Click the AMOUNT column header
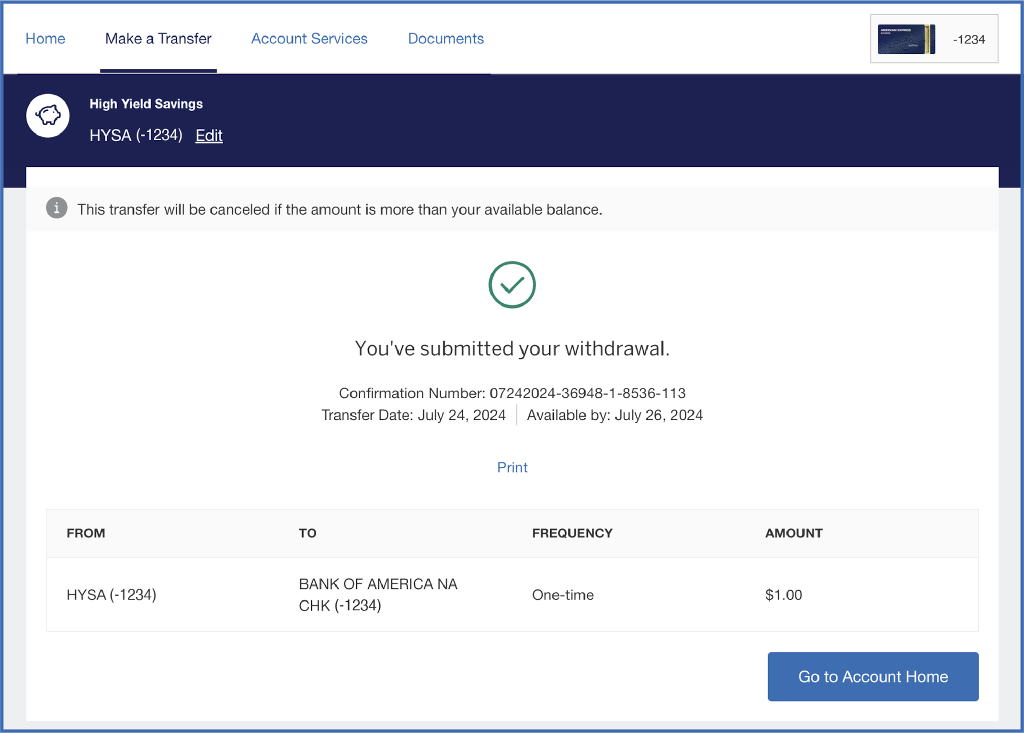The height and width of the screenshot is (733, 1024). coord(793,533)
